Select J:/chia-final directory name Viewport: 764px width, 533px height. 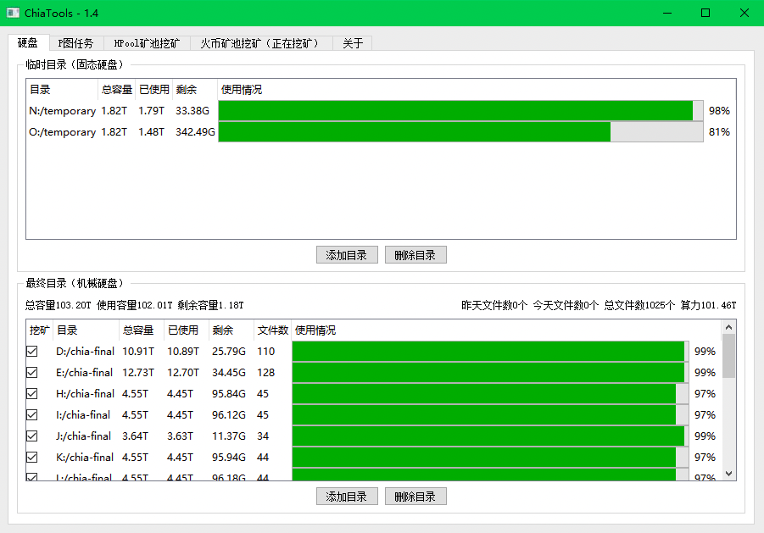pyautogui.click(x=83, y=436)
